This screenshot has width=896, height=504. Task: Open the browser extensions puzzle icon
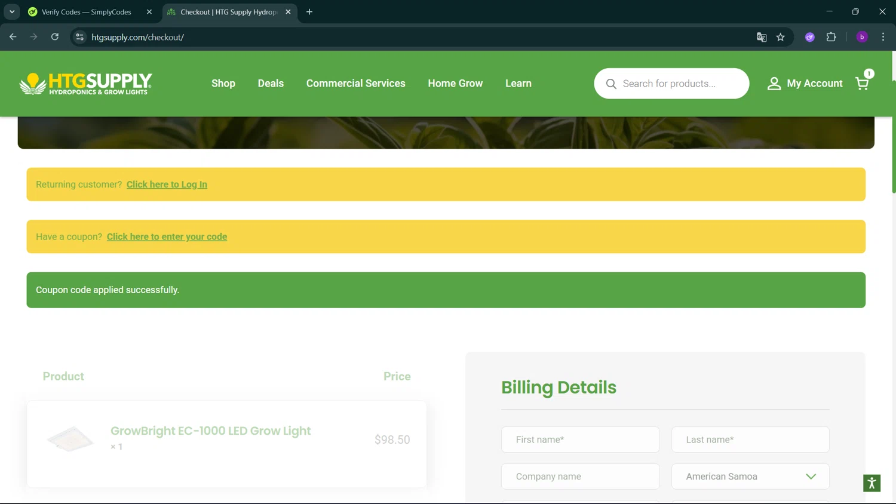click(831, 37)
